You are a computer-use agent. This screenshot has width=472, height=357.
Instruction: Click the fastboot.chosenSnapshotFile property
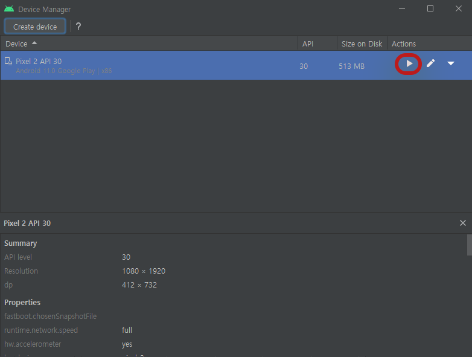[50, 317]
